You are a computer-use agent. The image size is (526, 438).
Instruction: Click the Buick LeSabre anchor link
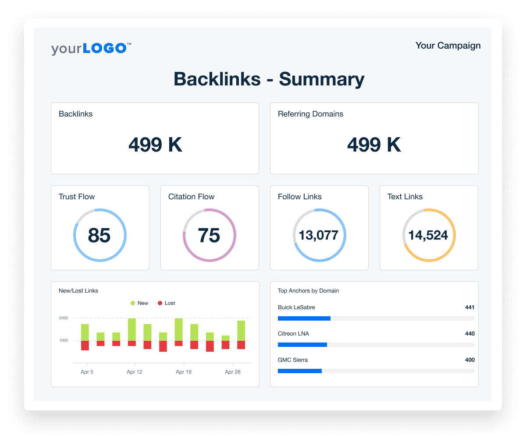coord(297,307)
